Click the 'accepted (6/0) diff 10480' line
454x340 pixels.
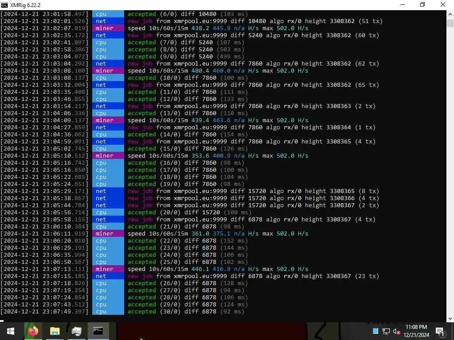pyautogui.click(x=188, y=14)
